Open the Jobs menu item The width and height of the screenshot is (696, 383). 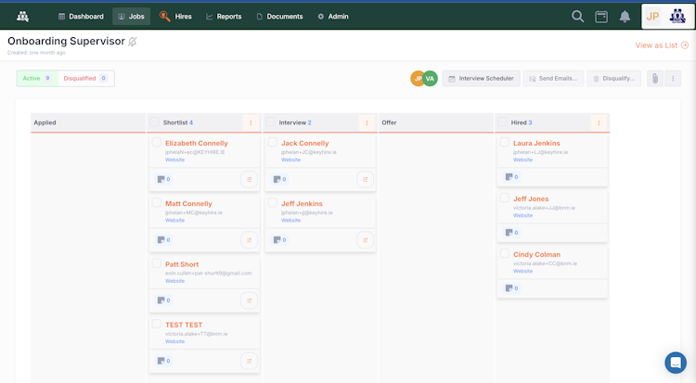132,17
